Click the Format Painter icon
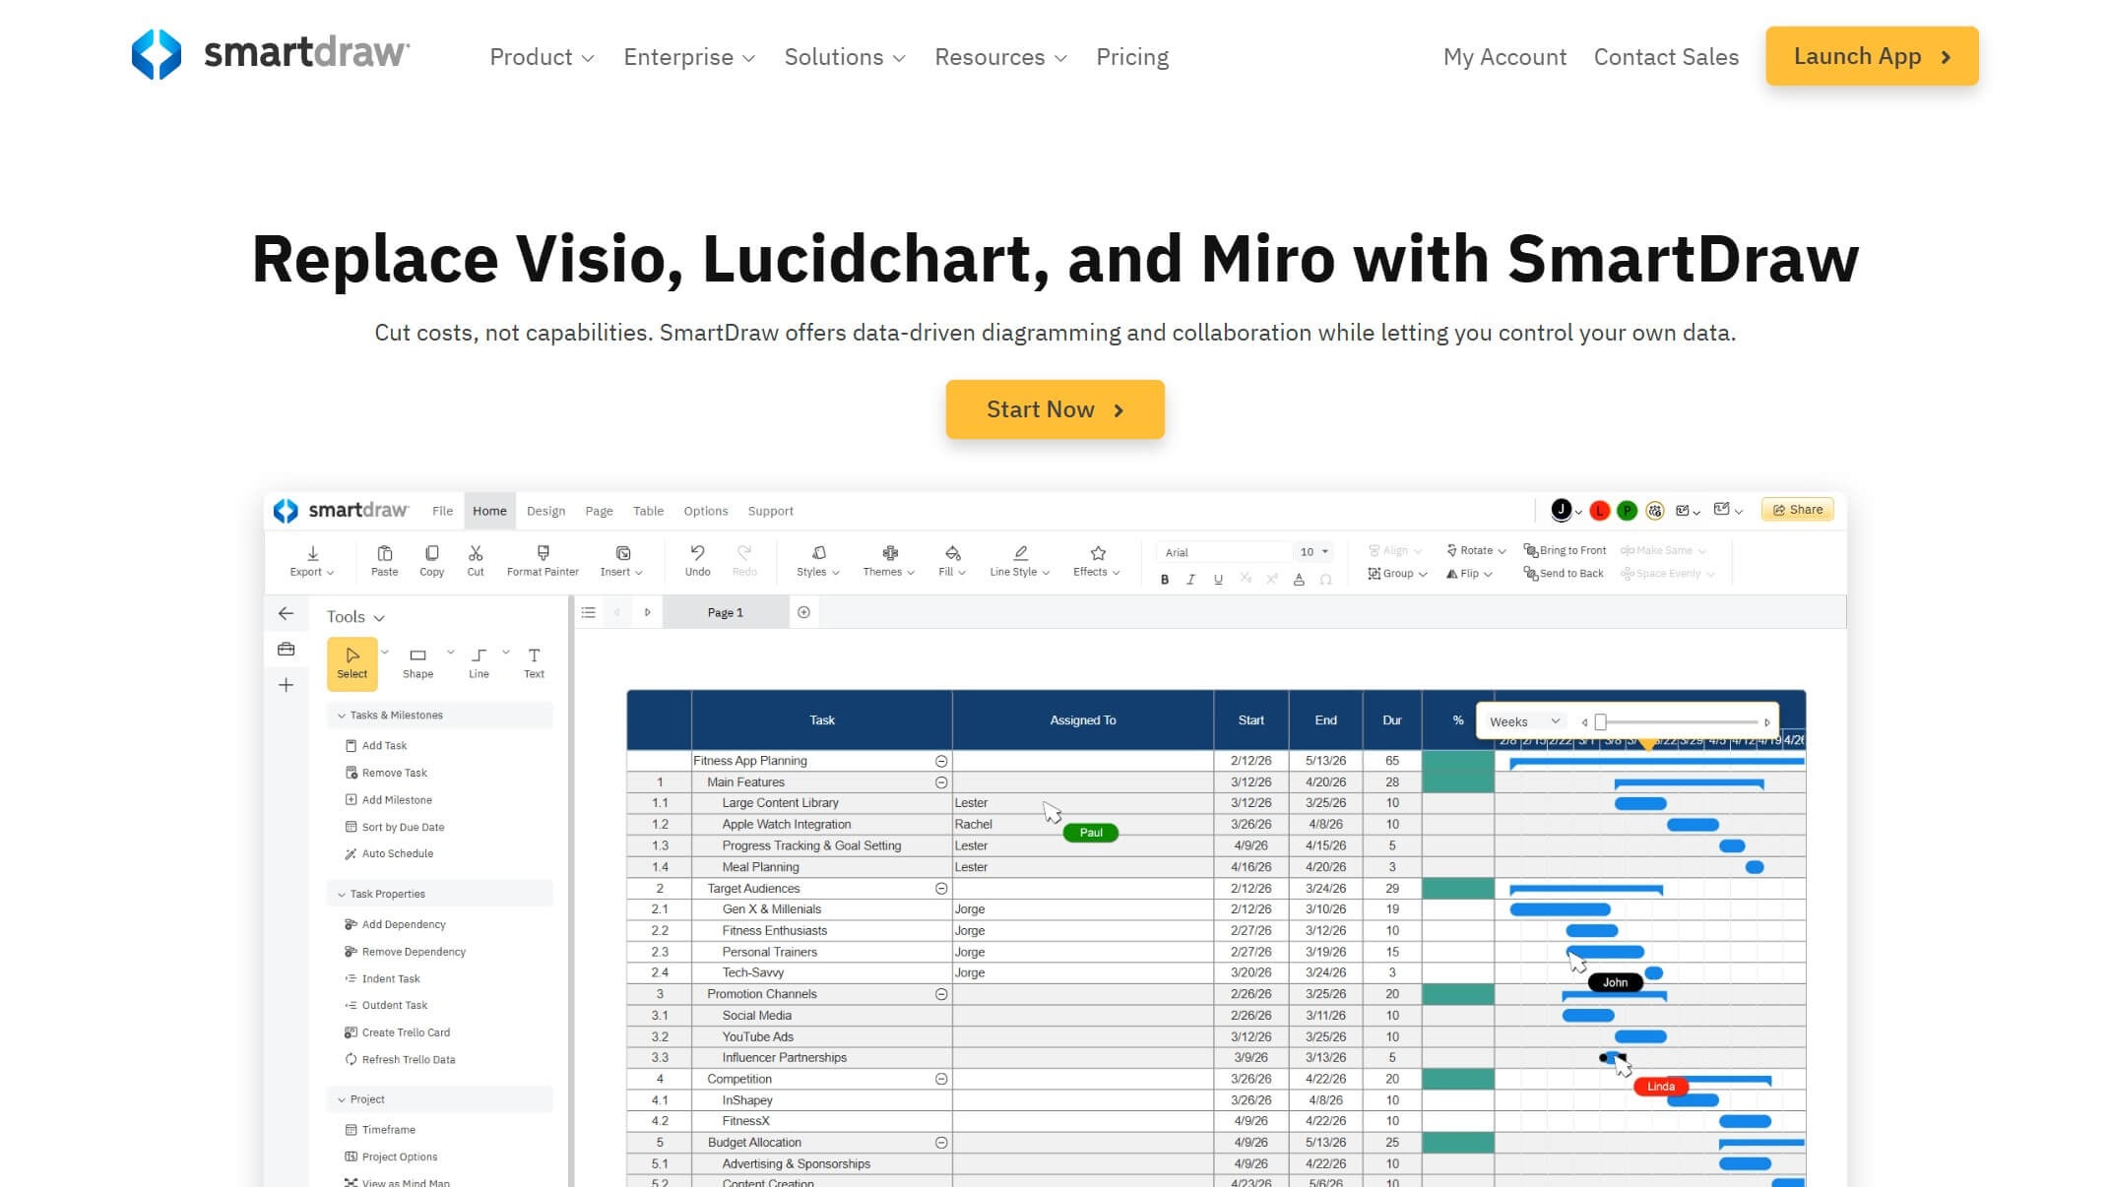The width and height of the screenshot is (2111, 1187). (543, 553)
